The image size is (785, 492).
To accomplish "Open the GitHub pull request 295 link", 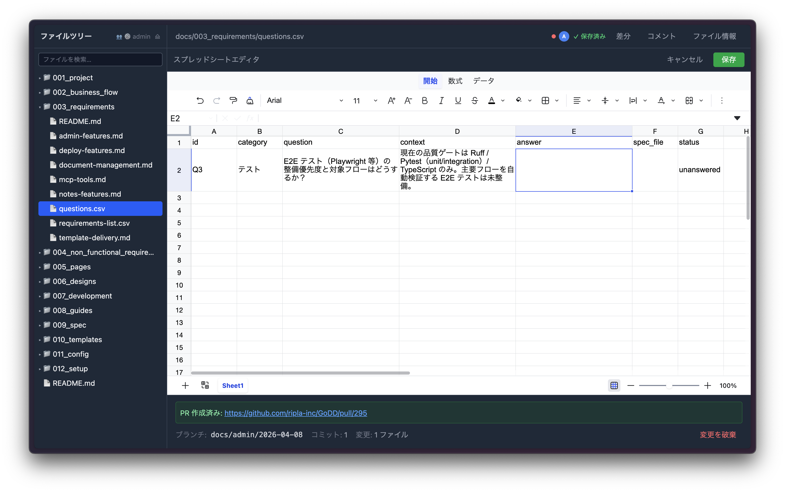I will tap(295, 413).
